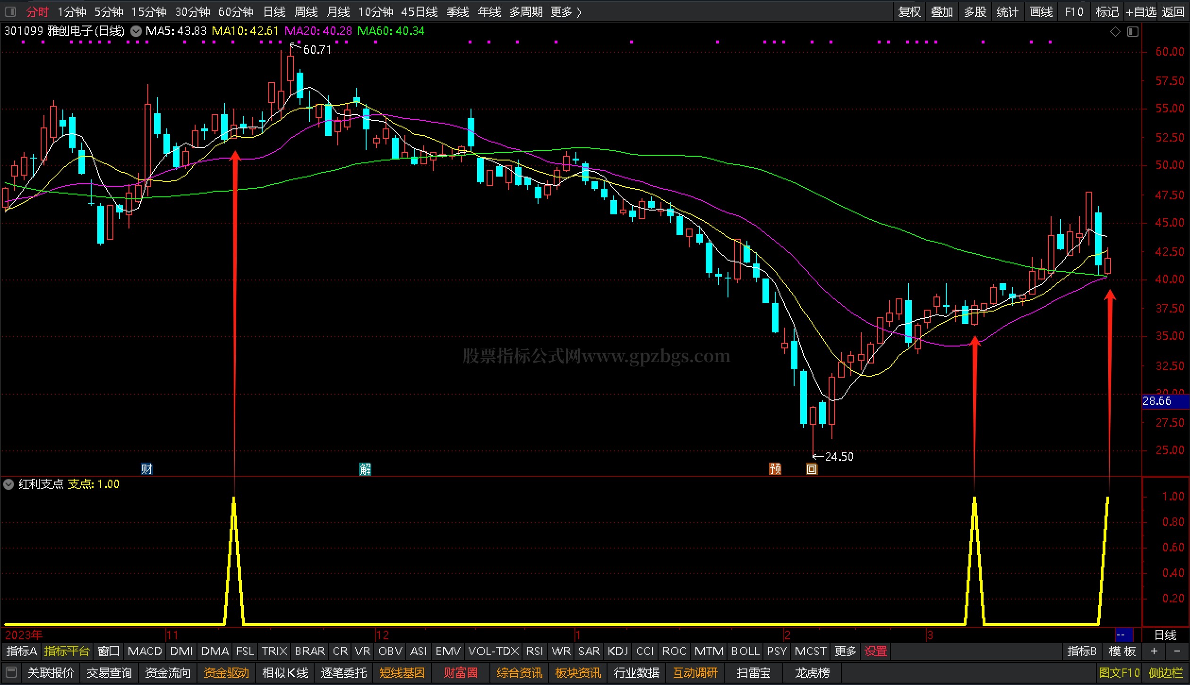Open indicator 设置 settings
Image resolution: width=1190 pixels, height=685 pixels.
click(x=876, y=651)
